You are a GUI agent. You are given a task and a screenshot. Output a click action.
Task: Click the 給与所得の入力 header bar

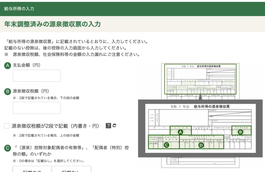tap(132, 9)
